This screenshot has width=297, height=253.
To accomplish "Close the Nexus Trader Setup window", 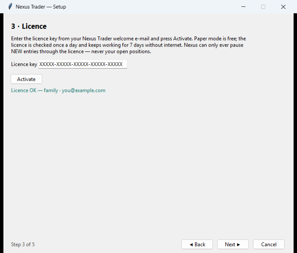I will point(283,7).
